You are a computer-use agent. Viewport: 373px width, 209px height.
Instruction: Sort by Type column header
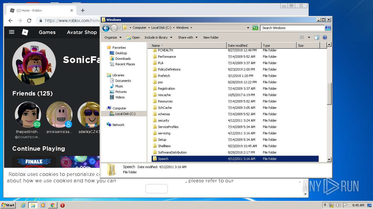coord(279,46)
